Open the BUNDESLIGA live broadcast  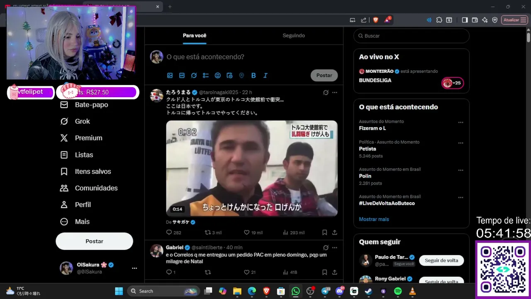click(375, 80)
